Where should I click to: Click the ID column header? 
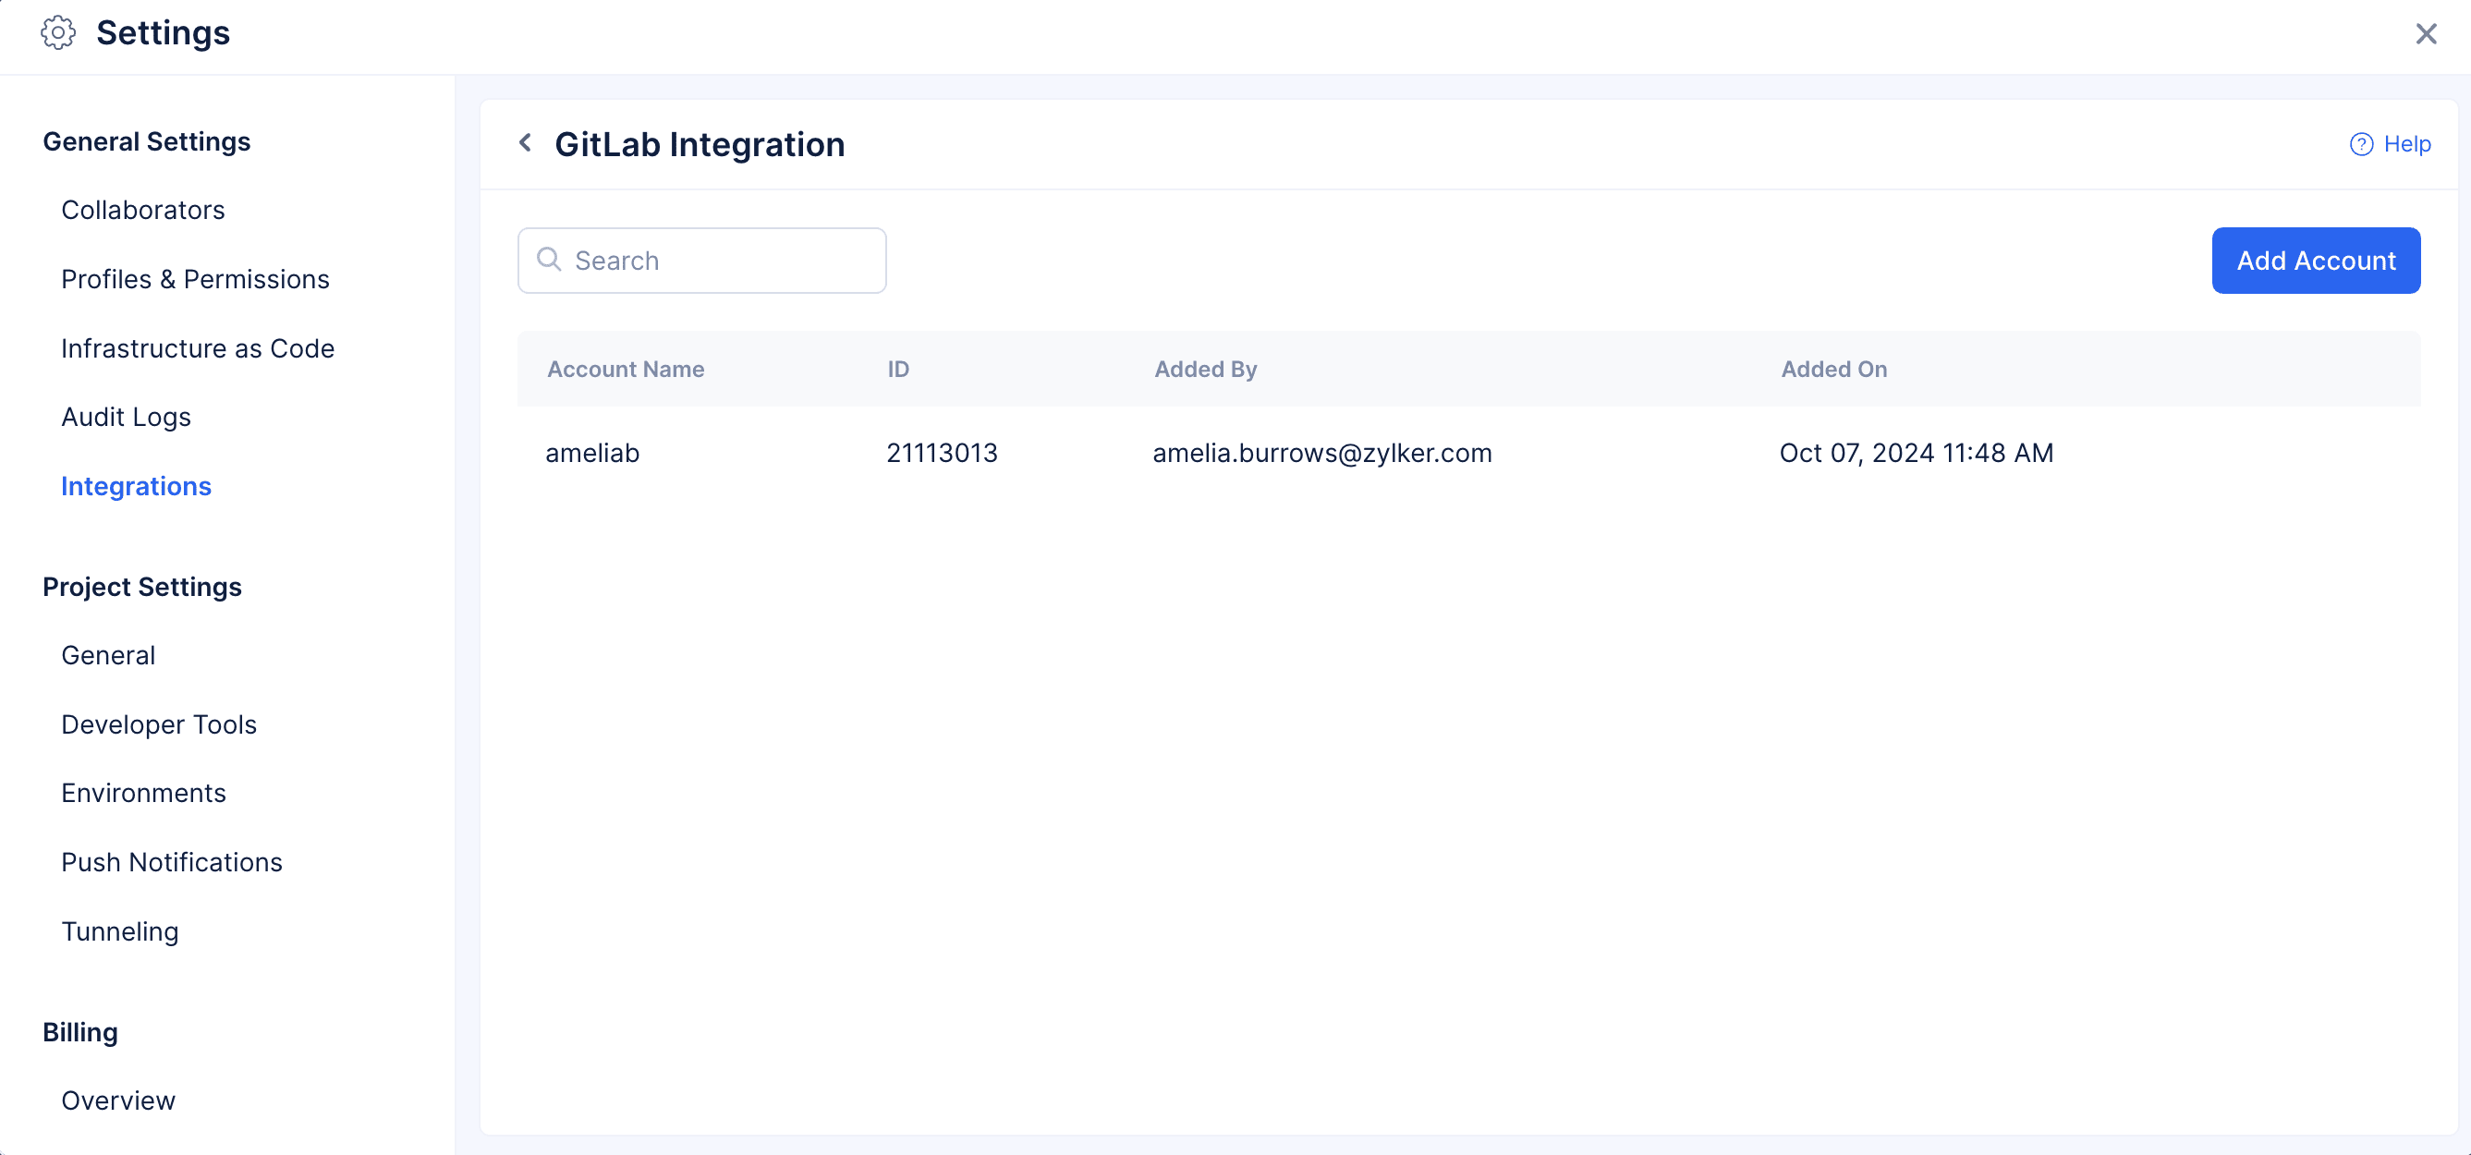point(898,370)
